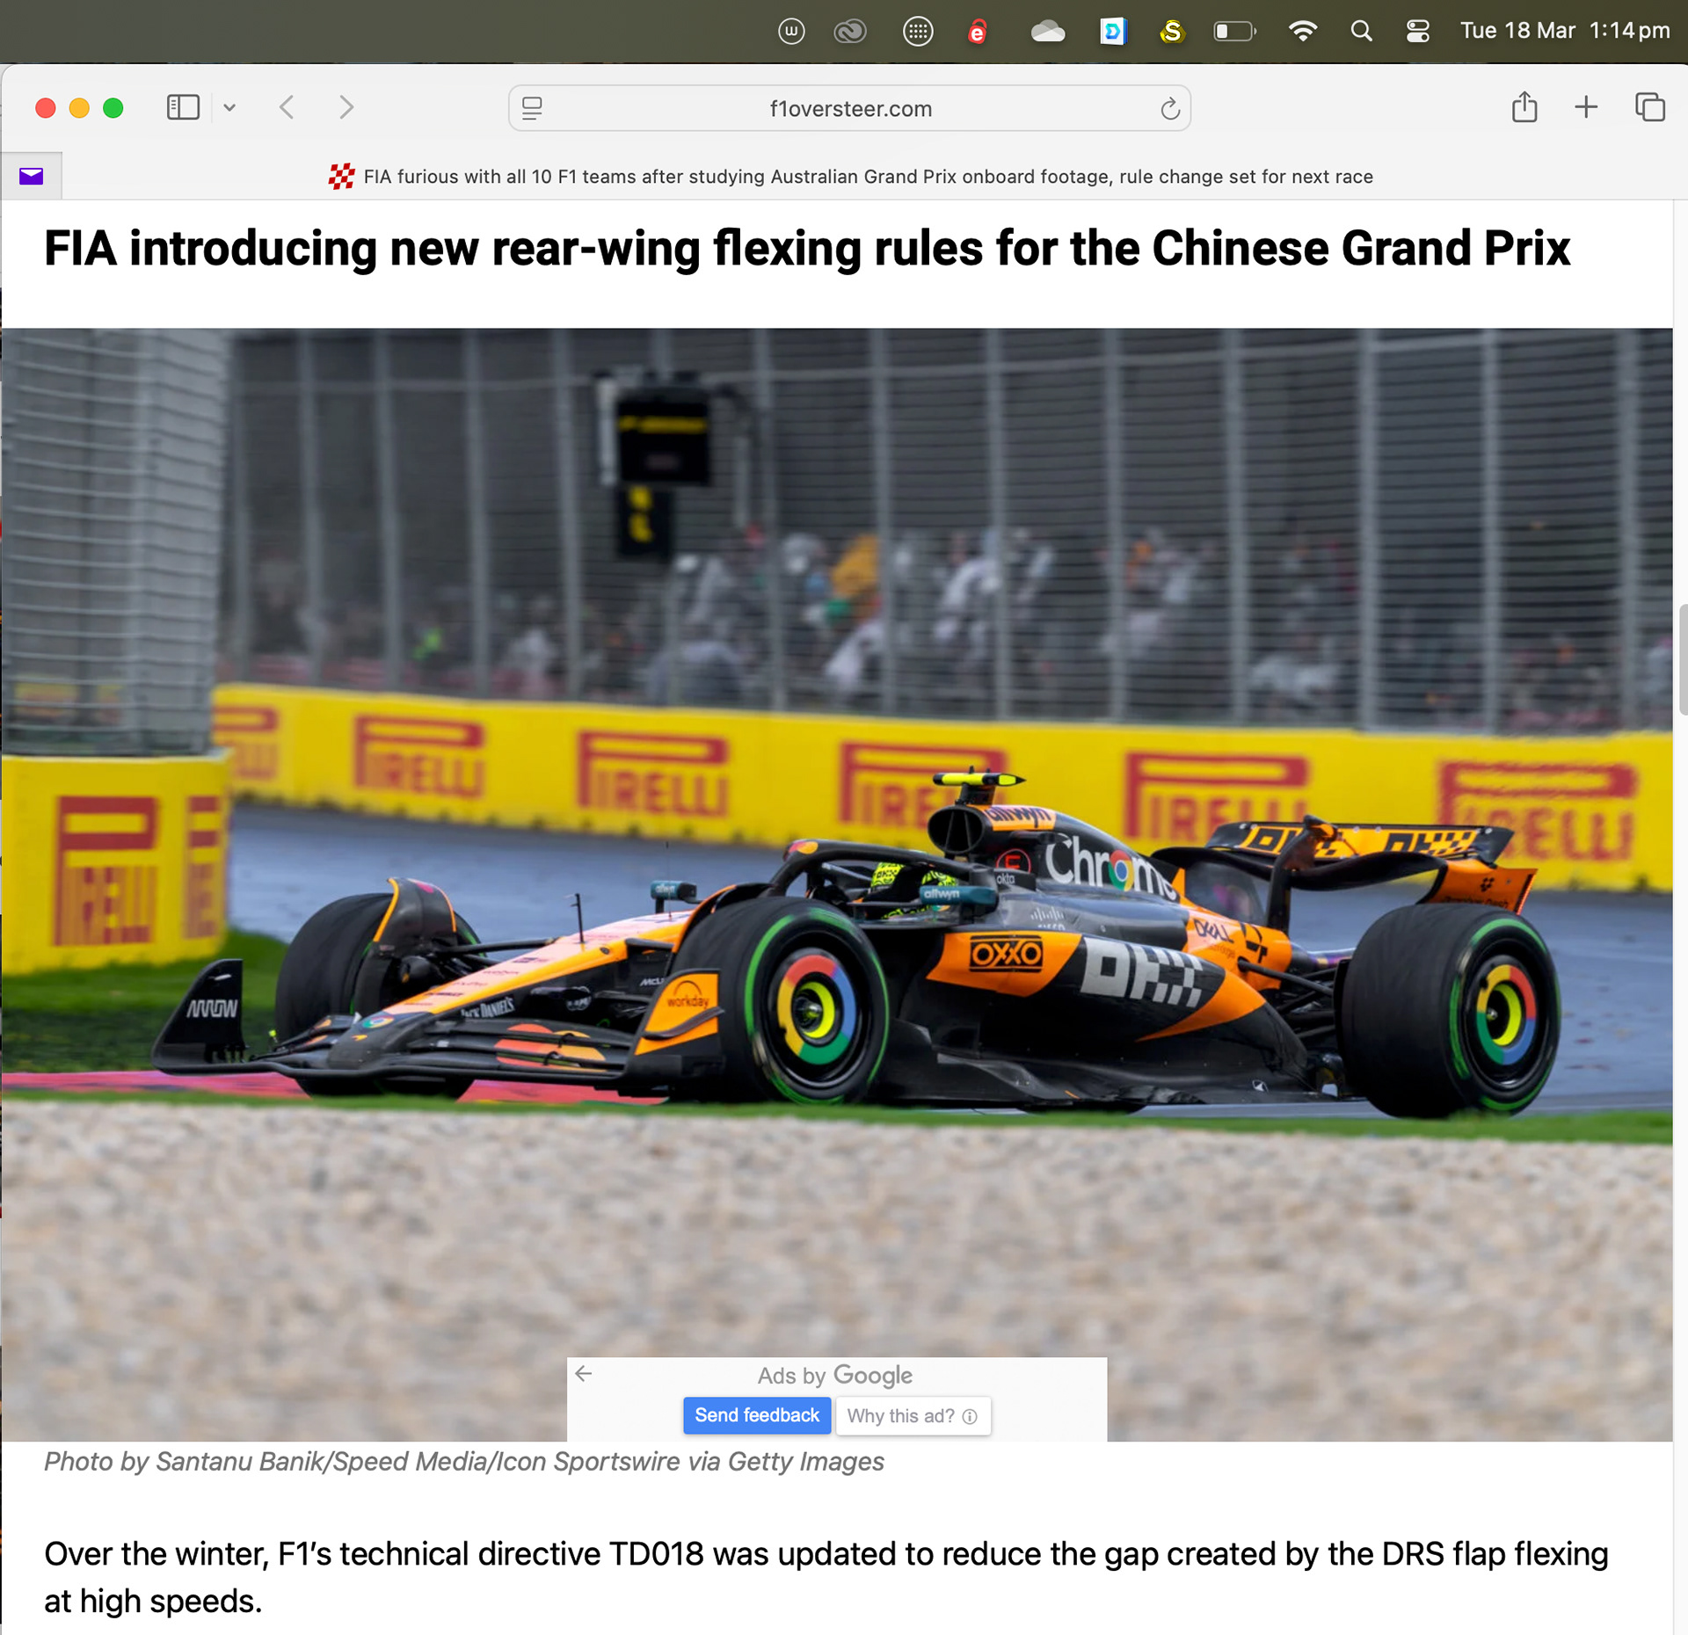Screen dimensions: 1688x1635
Task: Go back to the previous page
Action: [287, 108]
